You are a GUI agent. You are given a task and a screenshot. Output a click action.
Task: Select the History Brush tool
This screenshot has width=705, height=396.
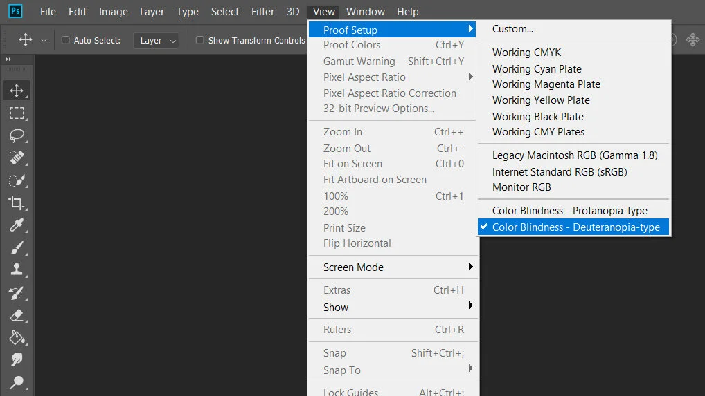(17, 293)
